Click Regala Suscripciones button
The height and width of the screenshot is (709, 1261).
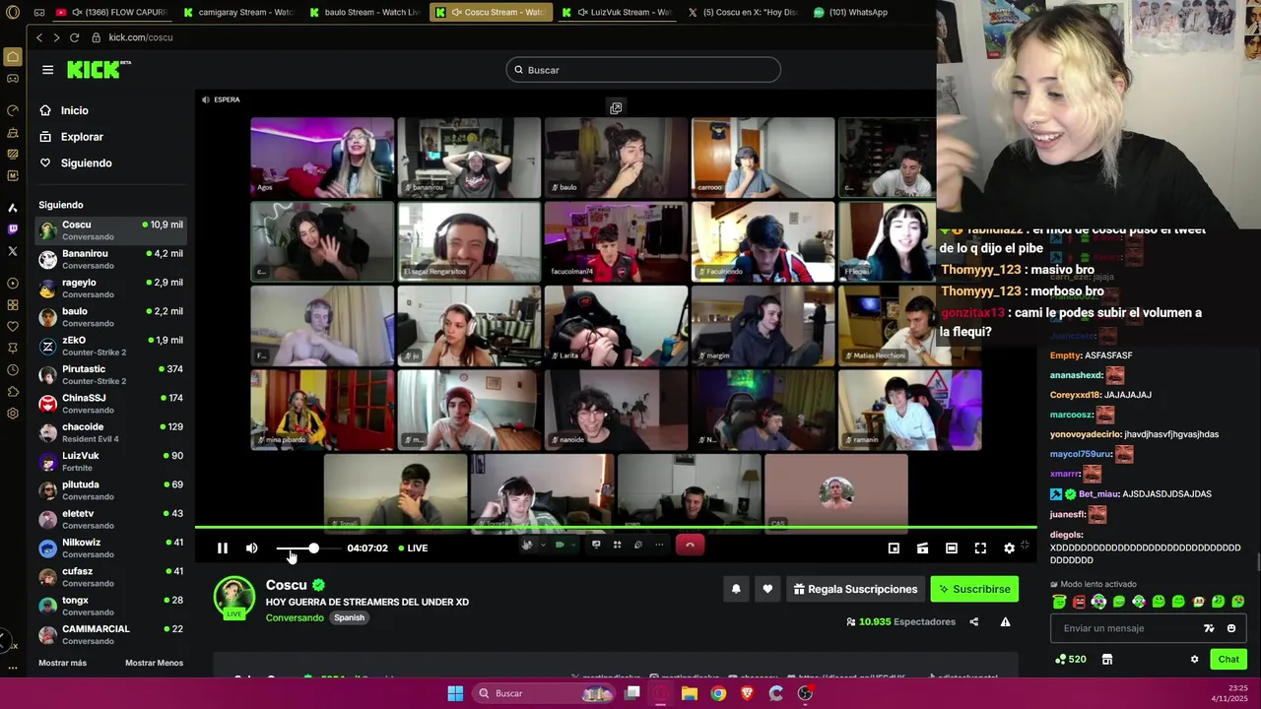[855, 589]
